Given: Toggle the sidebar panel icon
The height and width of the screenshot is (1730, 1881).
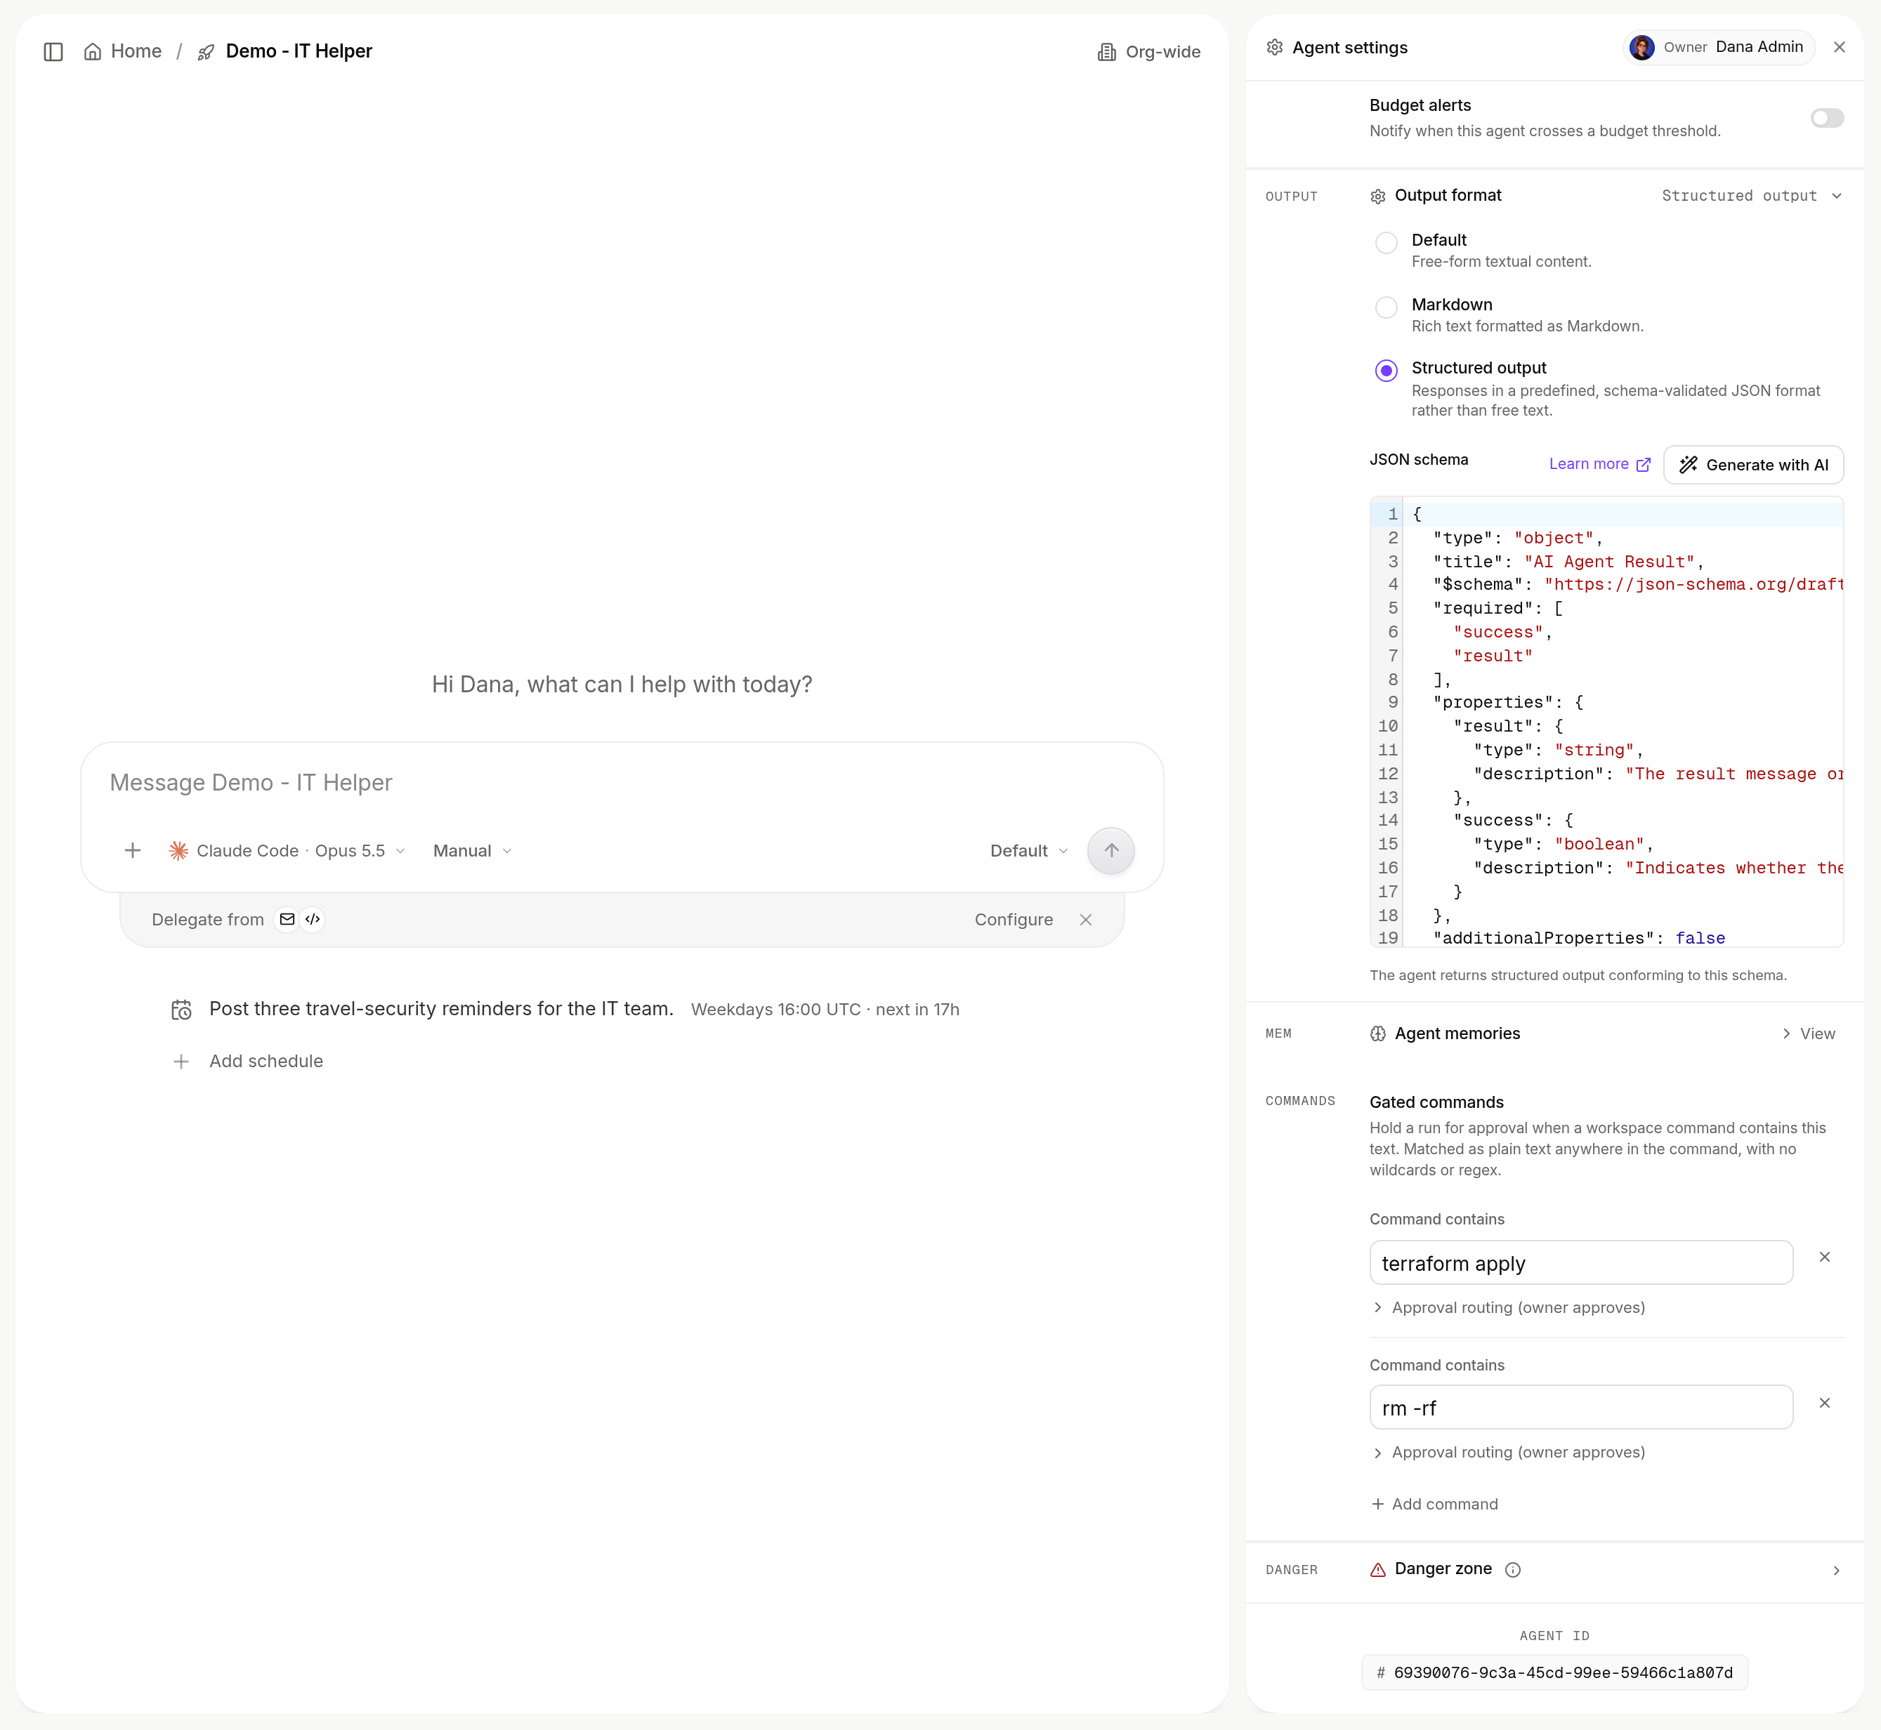Looking at the screenshot, I should [x=53, y=51].
